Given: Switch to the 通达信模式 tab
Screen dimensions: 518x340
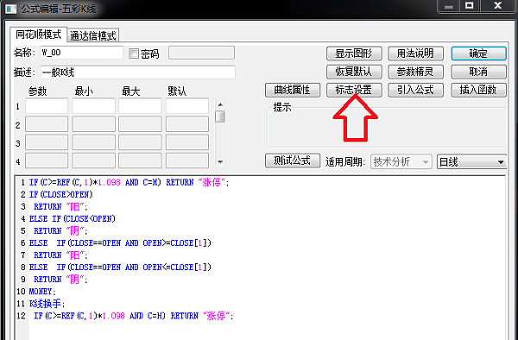Looking at the screenshot, I should (x=93, y=35).
